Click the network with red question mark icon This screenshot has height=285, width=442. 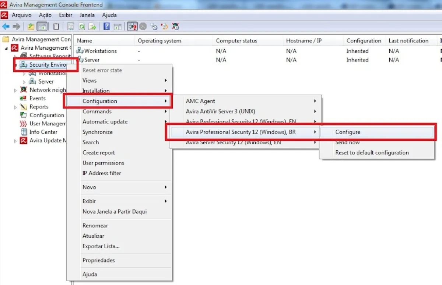[132, 27]
